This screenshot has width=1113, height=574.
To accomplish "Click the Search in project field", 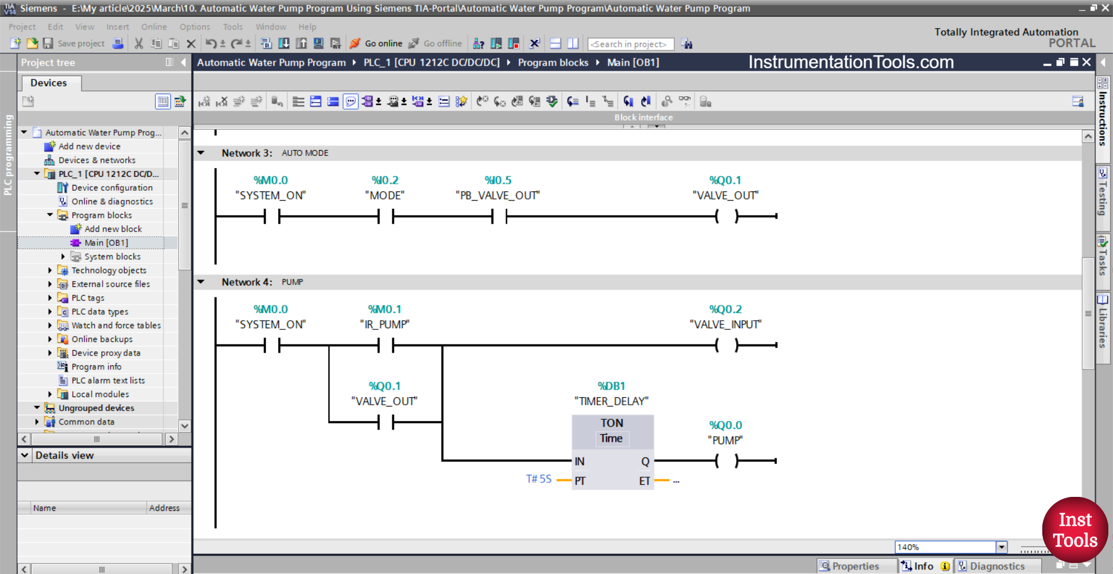I will (630, 43).
